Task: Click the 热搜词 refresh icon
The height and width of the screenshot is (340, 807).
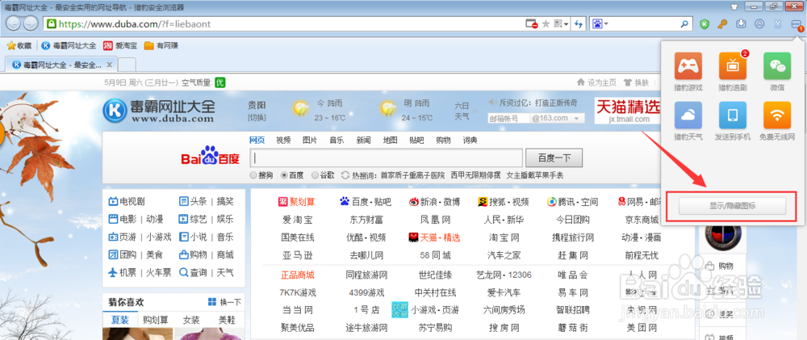Action: point(345,175)
